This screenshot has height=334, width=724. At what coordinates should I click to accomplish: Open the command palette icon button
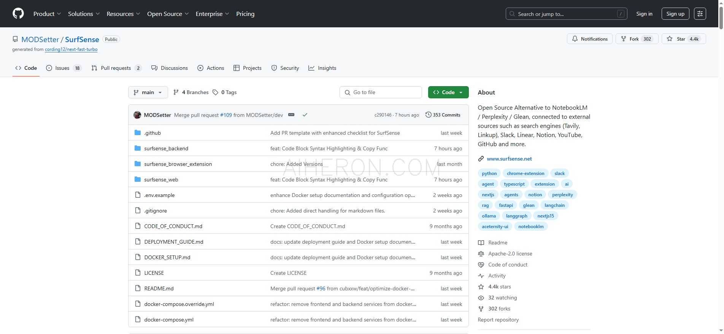(x=700, y=14)
